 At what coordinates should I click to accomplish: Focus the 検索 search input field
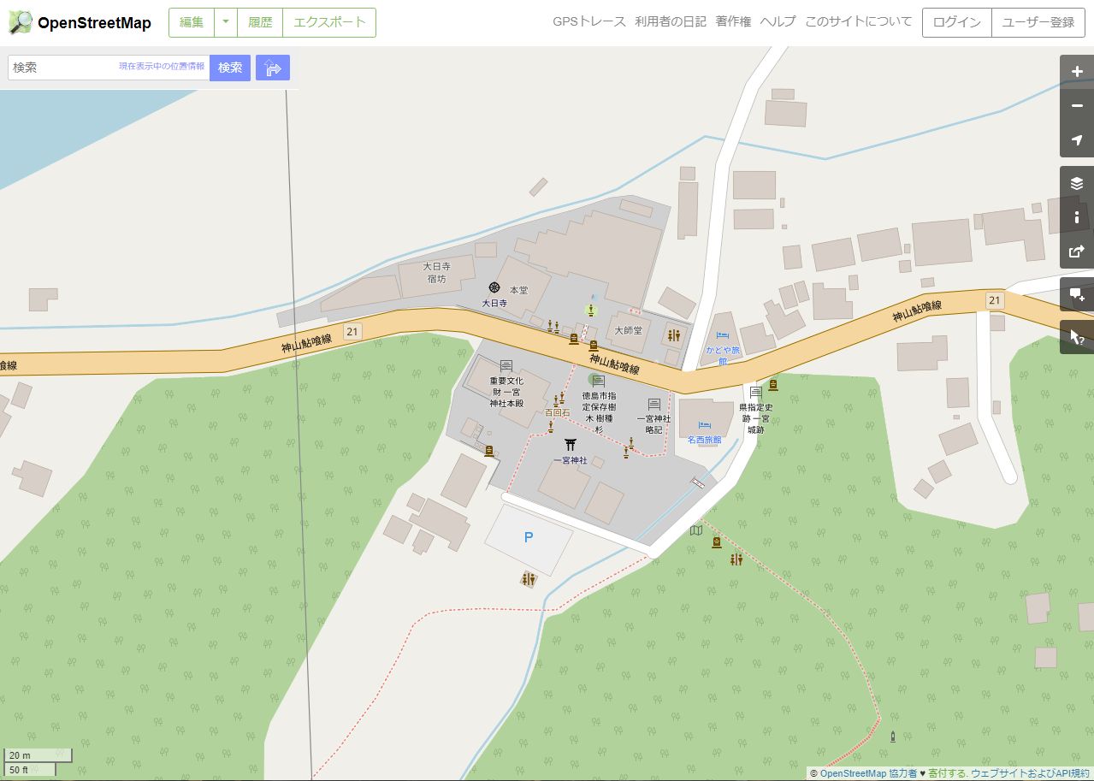64,68
